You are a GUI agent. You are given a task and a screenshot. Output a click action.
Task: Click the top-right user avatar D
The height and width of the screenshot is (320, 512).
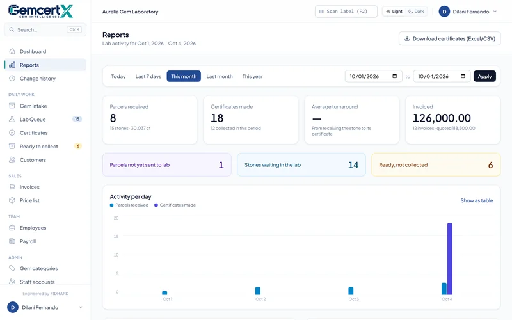[x=444, y=12]
